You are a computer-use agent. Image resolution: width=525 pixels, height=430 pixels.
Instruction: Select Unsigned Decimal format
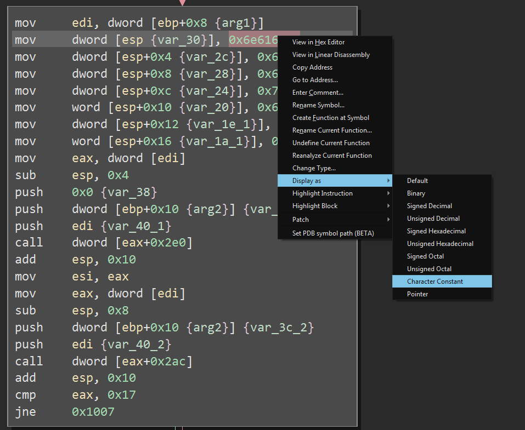click(x=442, y=219)
